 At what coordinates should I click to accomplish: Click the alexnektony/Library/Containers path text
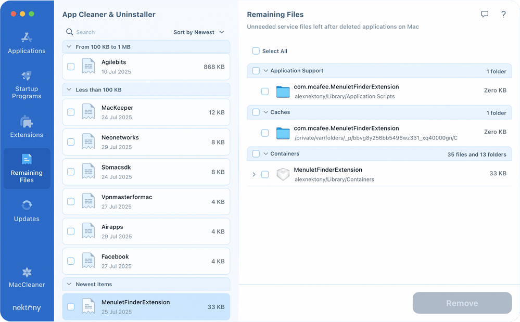click(x=334, y=179)
